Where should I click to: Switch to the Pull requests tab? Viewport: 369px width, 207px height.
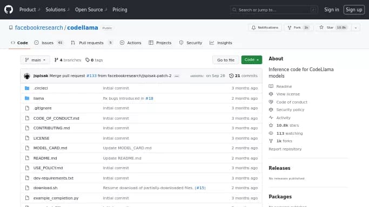click(x=92, y=43)
